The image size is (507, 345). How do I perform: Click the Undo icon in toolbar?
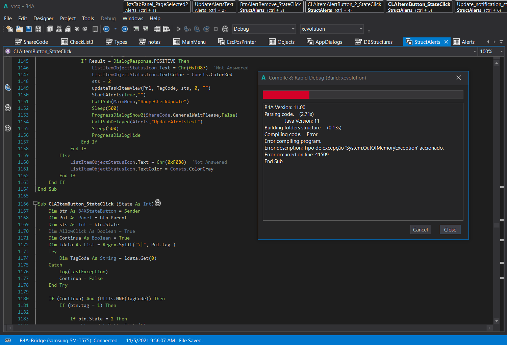(77, 29)
